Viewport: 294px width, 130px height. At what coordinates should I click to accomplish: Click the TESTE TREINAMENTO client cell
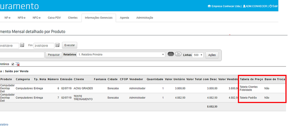click(83, 97)
